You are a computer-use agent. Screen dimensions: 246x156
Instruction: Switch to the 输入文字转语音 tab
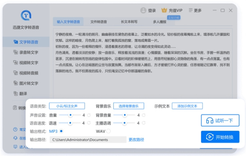68,22
